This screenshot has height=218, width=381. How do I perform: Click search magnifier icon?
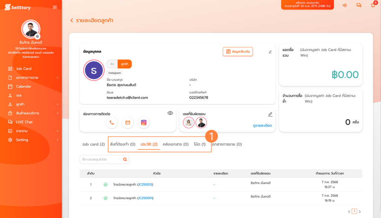pos(125,160)
